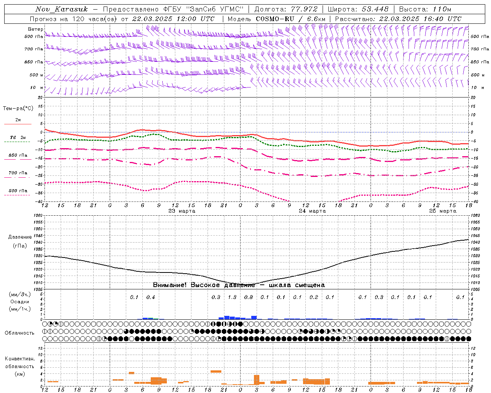Click the "25 марта" date label
The width and height of the screenshot is (491, 393).
443,211
